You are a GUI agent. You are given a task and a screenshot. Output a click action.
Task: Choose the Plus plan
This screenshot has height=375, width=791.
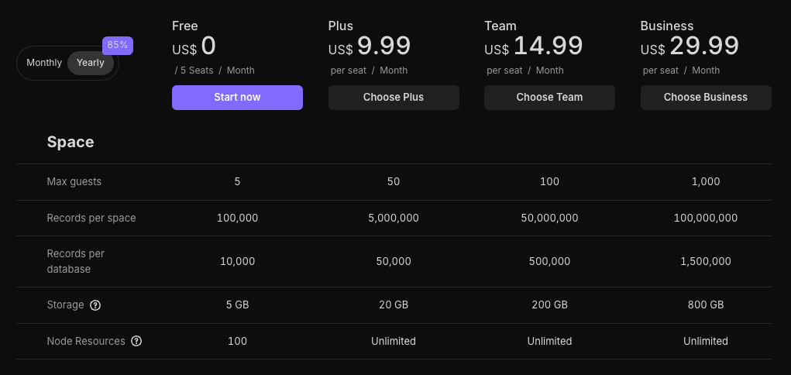click(x=394, y=98)
